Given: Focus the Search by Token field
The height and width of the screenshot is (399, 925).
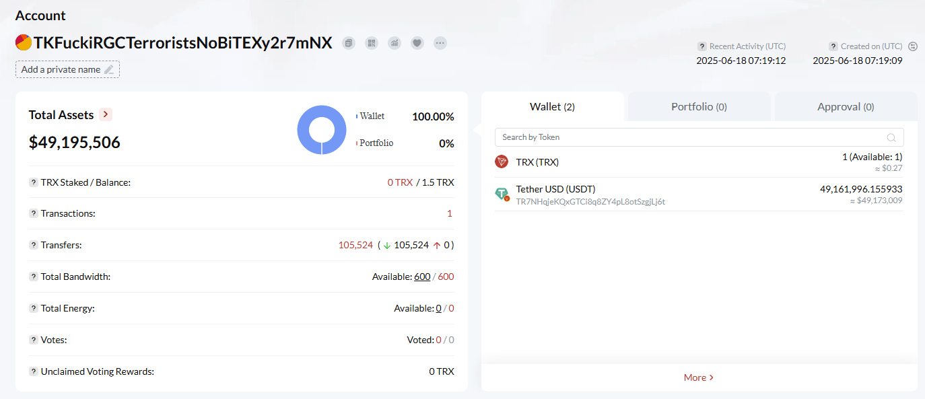Looking at the screenshot, I should tap(699, 137).
